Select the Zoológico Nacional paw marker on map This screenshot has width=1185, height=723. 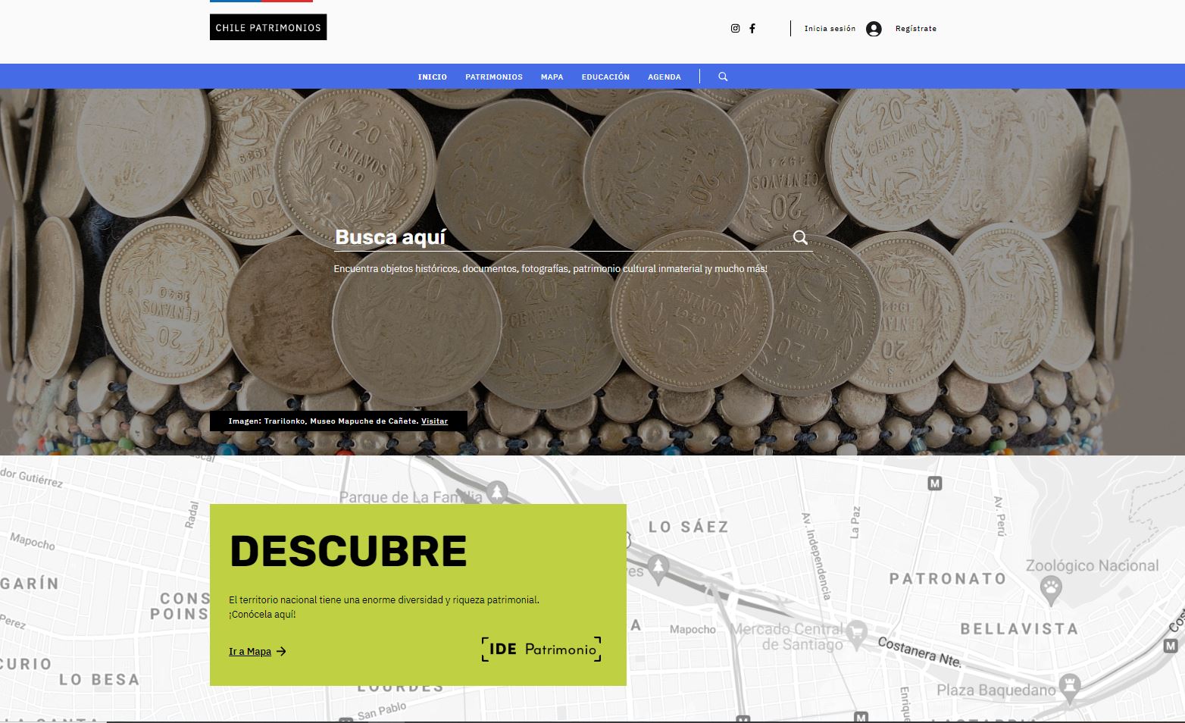point(1051,587)
